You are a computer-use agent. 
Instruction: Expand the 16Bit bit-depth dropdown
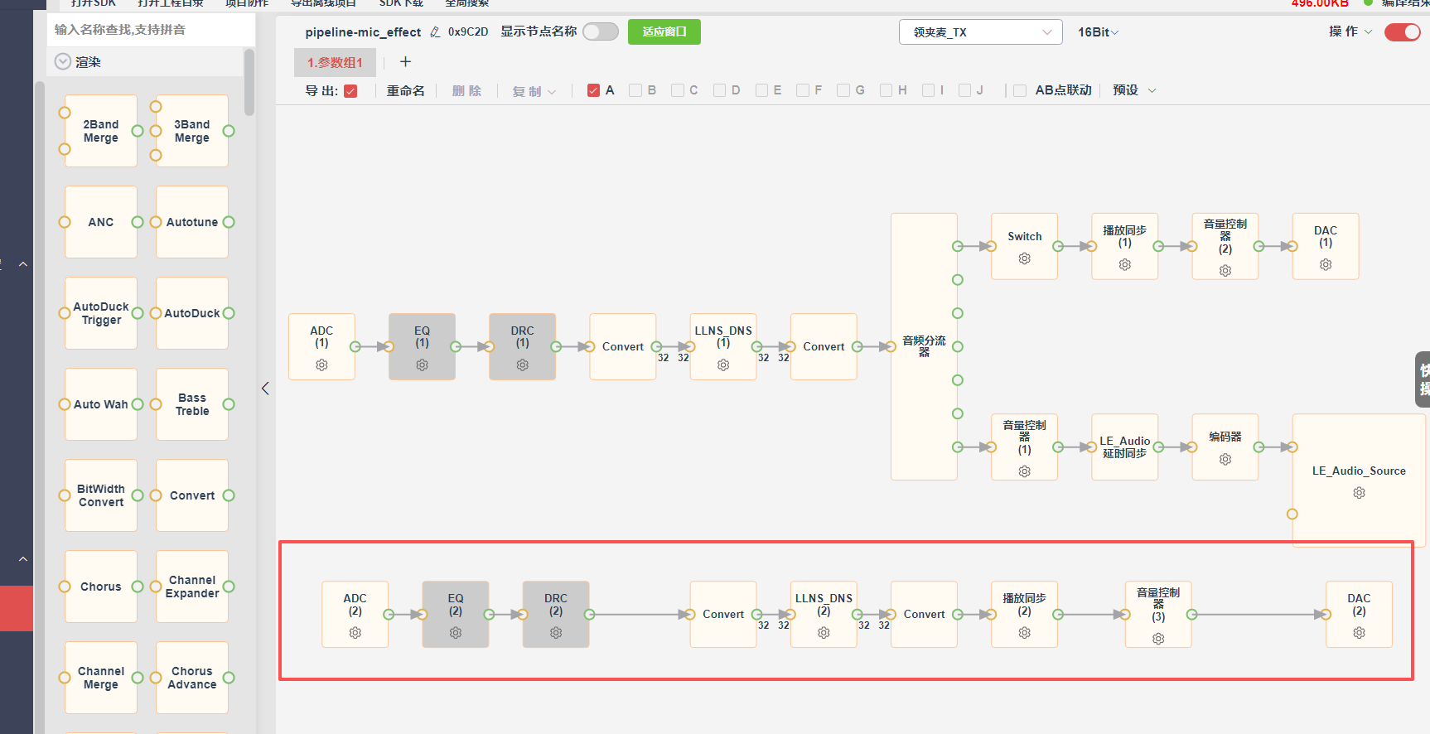point(1098,32)
